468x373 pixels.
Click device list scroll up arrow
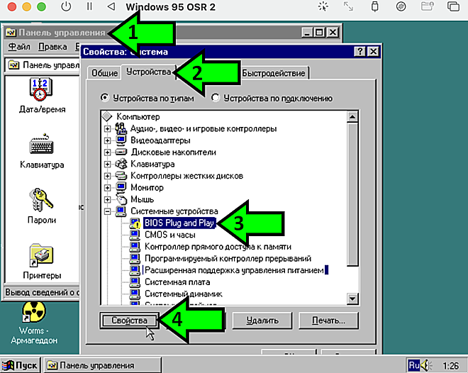(x=352, y=117)
